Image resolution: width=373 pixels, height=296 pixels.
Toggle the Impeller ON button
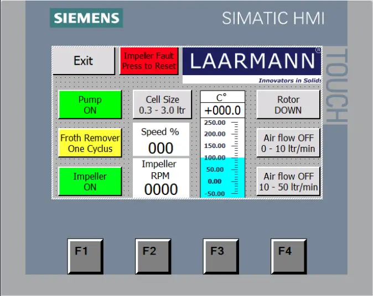[x=90, y=182]
